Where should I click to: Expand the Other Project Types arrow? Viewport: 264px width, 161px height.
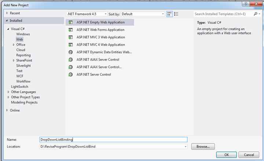8,97
